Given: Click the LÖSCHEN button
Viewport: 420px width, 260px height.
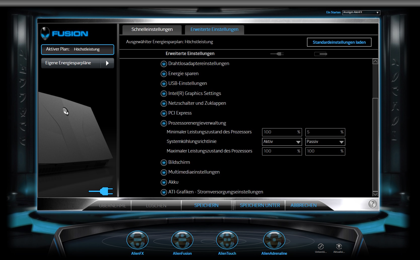Looking at the screenshot, I should click(x=156, y=205).
